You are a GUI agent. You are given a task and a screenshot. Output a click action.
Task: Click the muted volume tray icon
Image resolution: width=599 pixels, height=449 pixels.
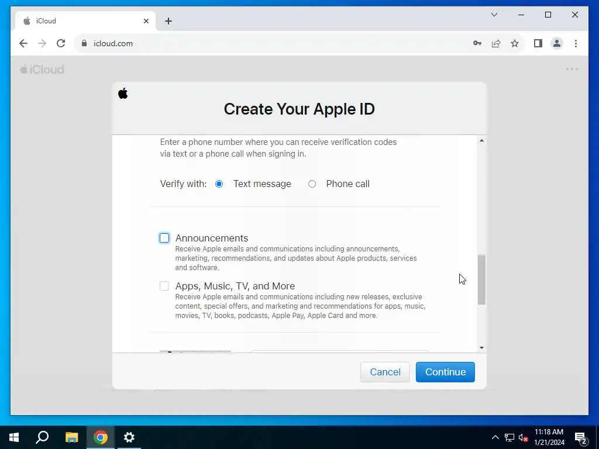[x=523, y=437]
